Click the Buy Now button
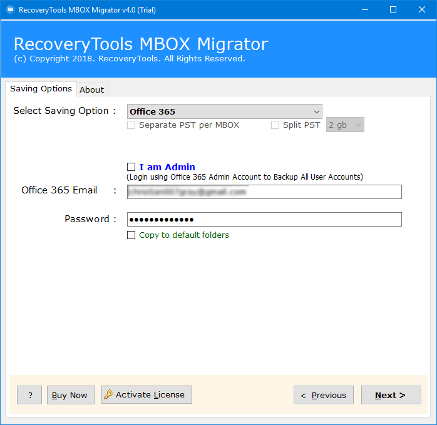 click(x=71, y=395)
